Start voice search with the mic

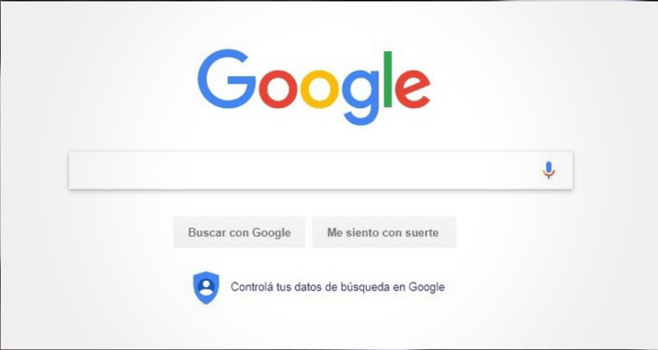(x=548, y=170)
